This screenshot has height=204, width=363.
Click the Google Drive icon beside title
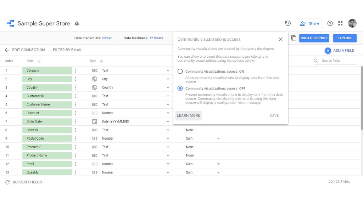pyautogui.click(x=77, y=24)
